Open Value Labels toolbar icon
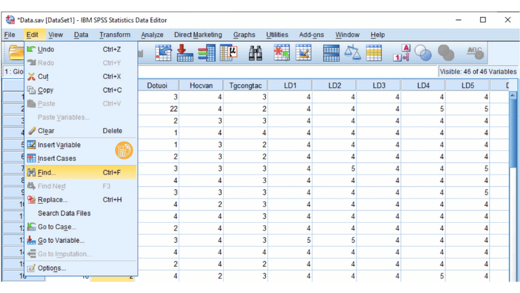Screen dimensions: 520x293 coord(402,53)
